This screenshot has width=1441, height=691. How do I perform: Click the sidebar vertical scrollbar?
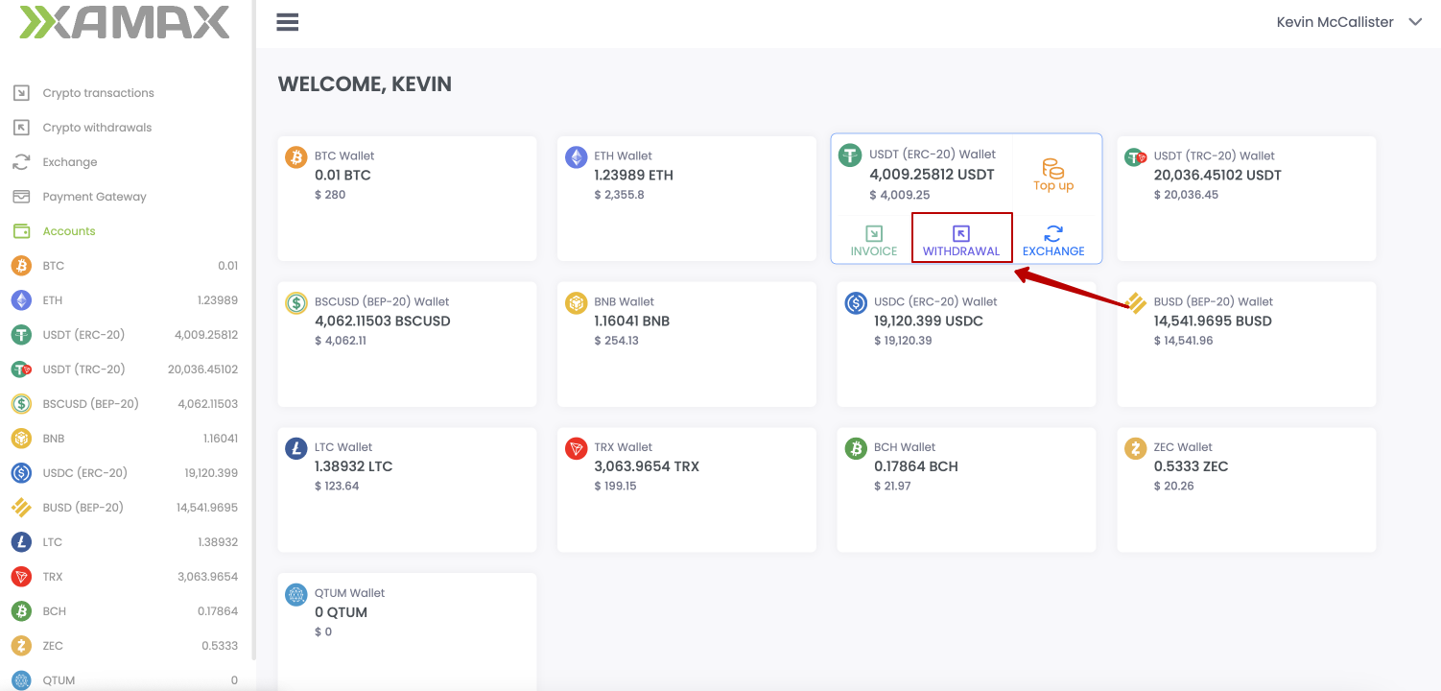coord(254,331)
